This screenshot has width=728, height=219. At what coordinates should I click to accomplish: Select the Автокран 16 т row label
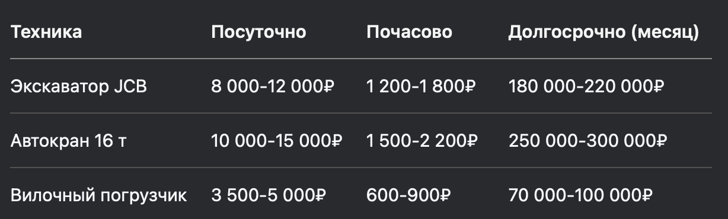tap(69, 141)
